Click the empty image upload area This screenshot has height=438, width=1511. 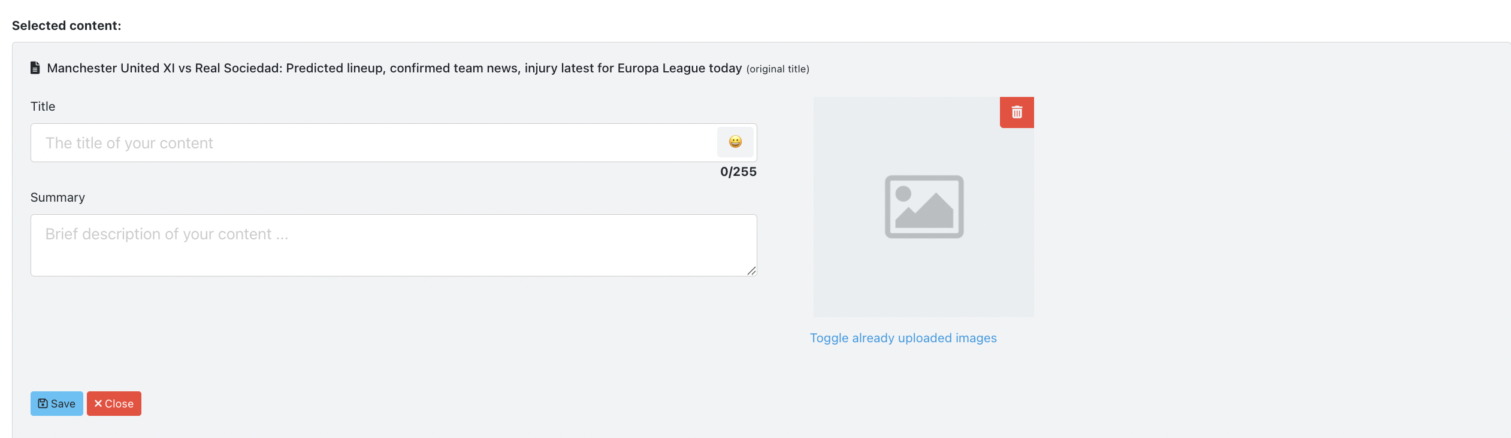(924, 207)
